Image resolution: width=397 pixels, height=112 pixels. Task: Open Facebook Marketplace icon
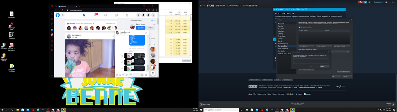point(116,15)
